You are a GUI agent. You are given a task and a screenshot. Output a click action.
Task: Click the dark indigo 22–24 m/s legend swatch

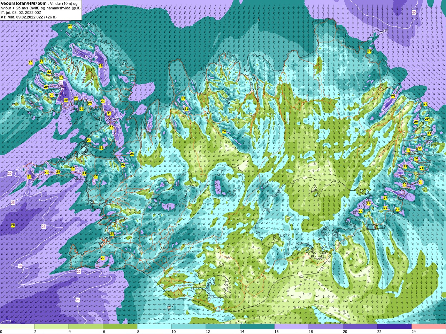pyautogui.click(x=394, y=327)
